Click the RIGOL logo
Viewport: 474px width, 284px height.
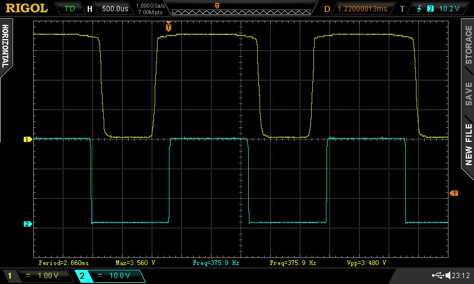[27, 8]
